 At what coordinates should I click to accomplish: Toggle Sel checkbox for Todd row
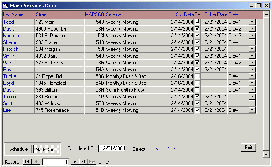pos(197,22)
